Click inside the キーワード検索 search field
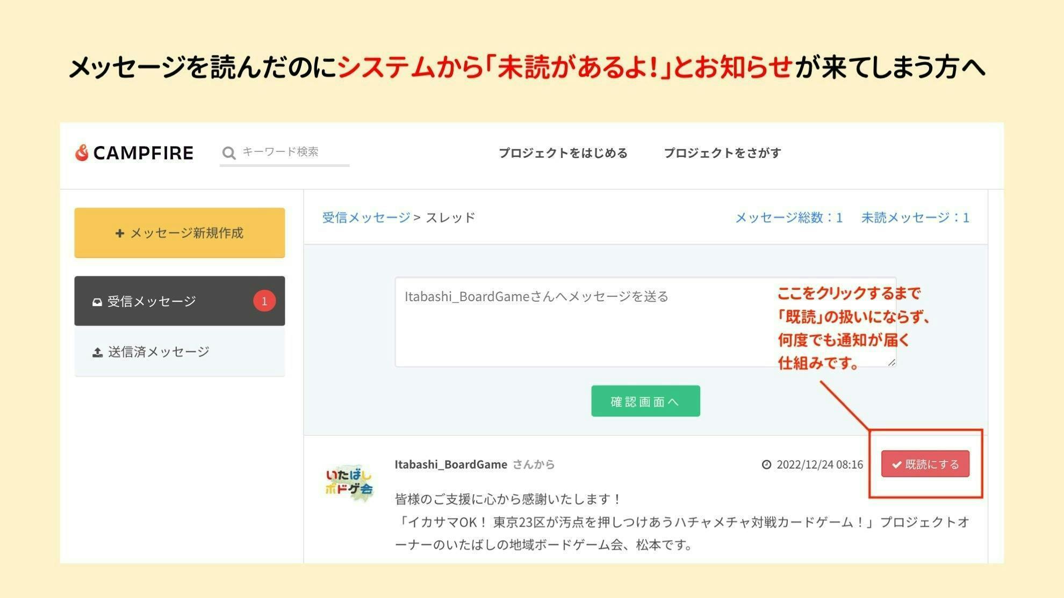The height and width of the screenshot is (598, 1064). click(293, 152)
